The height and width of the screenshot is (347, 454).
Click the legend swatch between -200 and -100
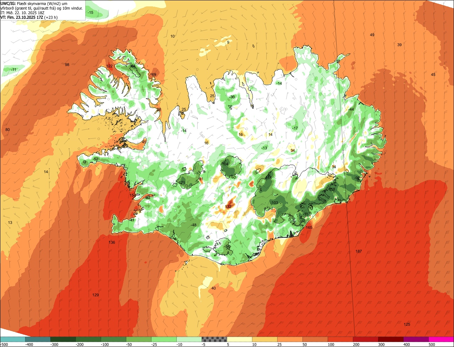tap(88, 339)
